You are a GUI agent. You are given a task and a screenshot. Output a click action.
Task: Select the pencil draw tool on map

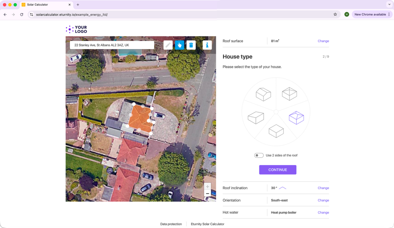(x=168, y=45)
